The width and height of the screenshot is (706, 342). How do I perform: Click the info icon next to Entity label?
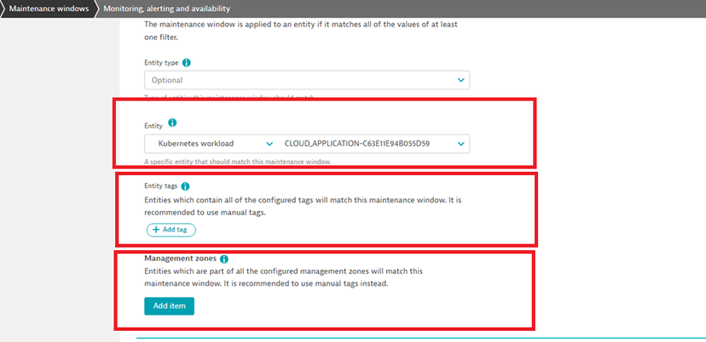pyautogui.click(x=172, y=123)
